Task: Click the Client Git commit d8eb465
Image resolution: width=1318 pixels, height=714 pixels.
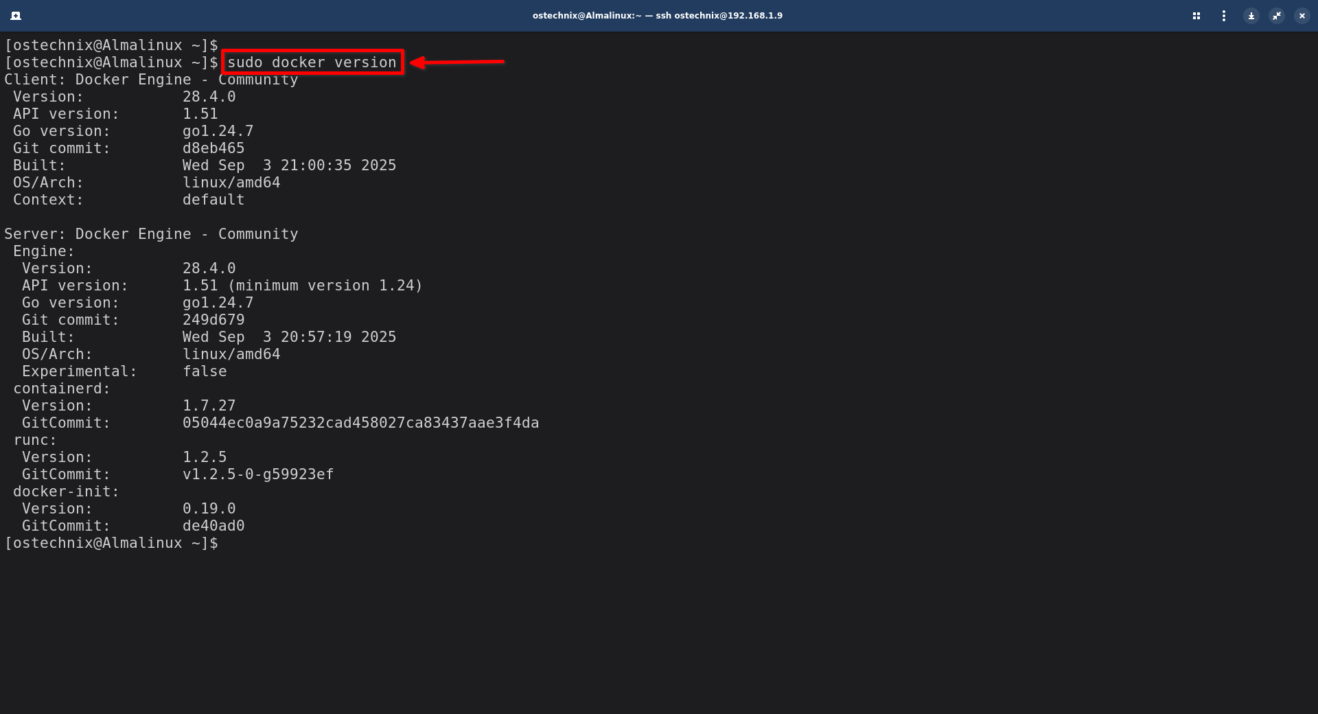Action: (213, 148)
